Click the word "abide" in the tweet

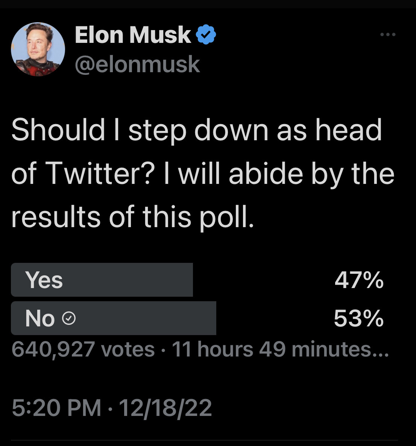(266, 173)
